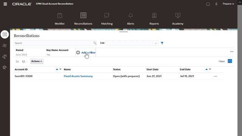Open filter bar ellipsis menu
The height and width of the screenshot is (136, 242).
(232, 52)
